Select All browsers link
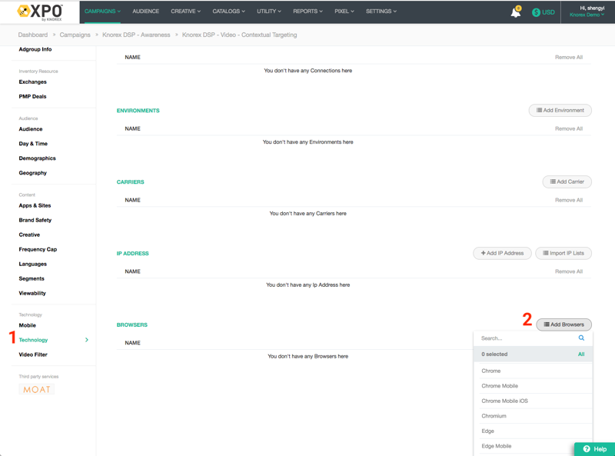 click(x=581, y=354)
